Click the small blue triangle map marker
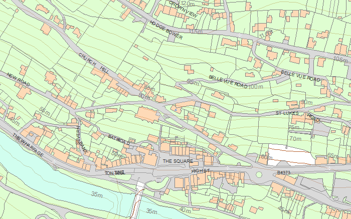Screen dimensions: 351x219 (175, 110)
